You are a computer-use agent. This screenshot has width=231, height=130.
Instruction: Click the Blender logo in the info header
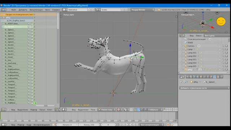pyautogui.click(x=159, y=10)
